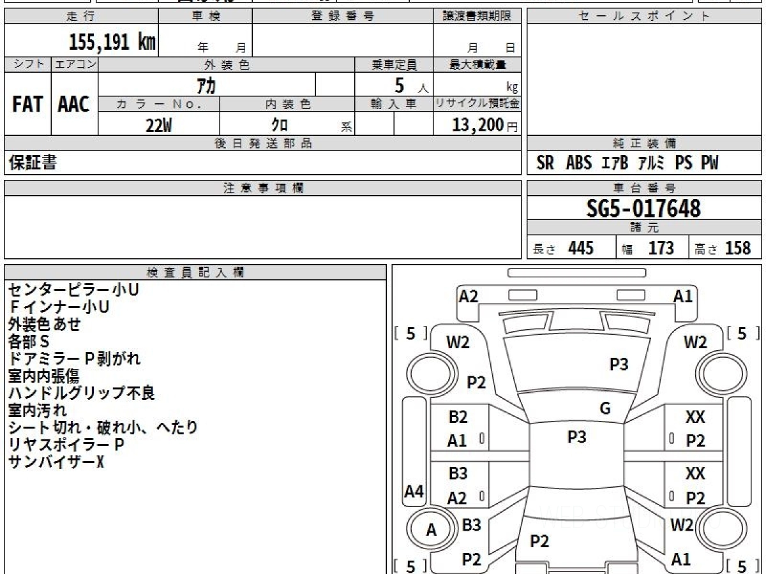Viewport: 766px width, 574px height.
Task: Click the 最大積載量 header
Action: (x=477, y=64)
